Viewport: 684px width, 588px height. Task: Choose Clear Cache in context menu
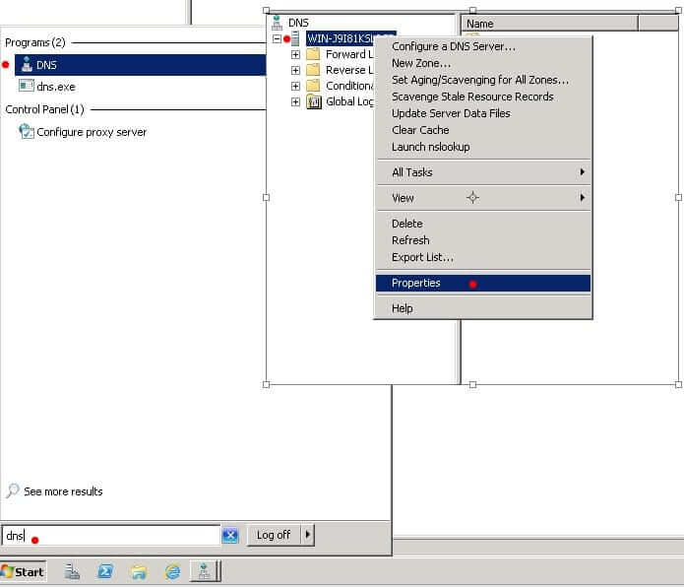[483, 130]
